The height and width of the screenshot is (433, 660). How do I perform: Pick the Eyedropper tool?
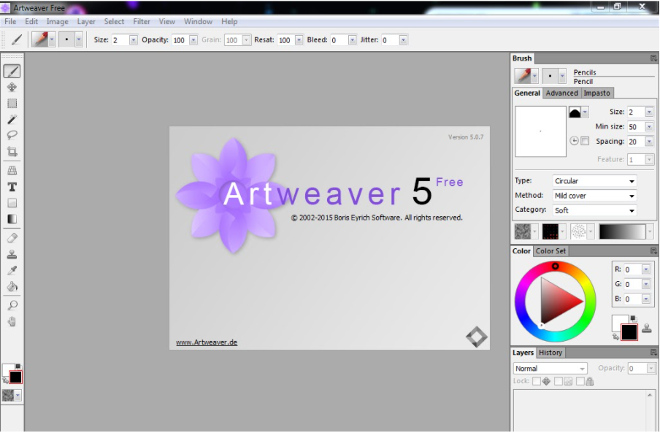pyautogui.click(x=12, y=270)
